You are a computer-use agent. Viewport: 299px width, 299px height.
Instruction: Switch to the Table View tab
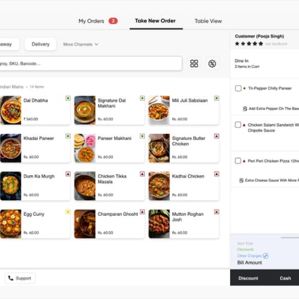[208, 21]
